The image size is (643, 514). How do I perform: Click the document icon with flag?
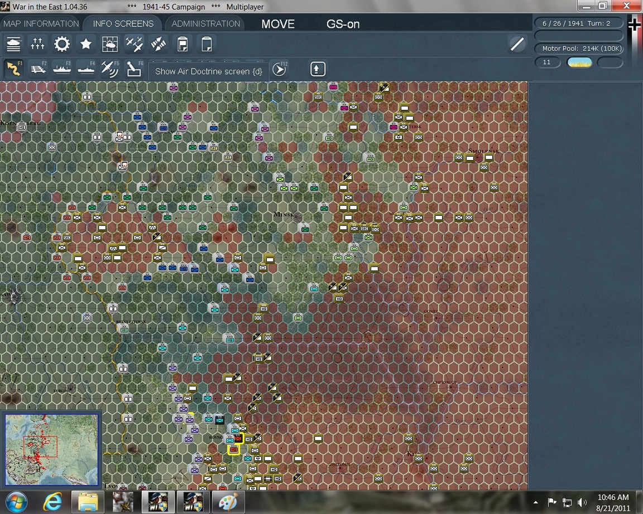(x=183, y=44)
